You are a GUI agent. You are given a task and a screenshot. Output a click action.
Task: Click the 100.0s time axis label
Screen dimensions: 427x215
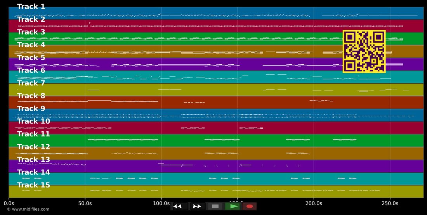point(161,203)
